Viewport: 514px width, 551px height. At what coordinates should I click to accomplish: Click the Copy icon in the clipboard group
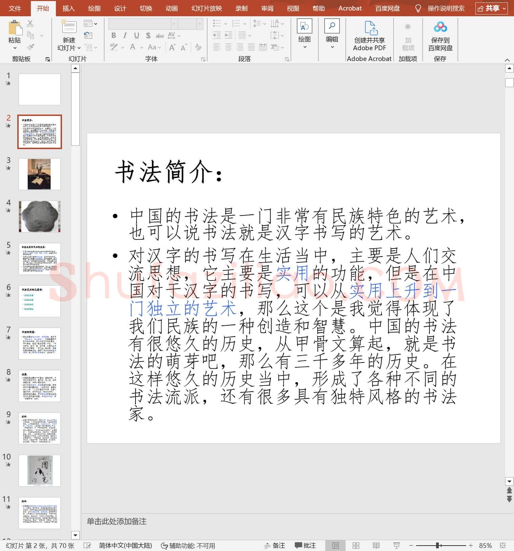coord(30,35)
